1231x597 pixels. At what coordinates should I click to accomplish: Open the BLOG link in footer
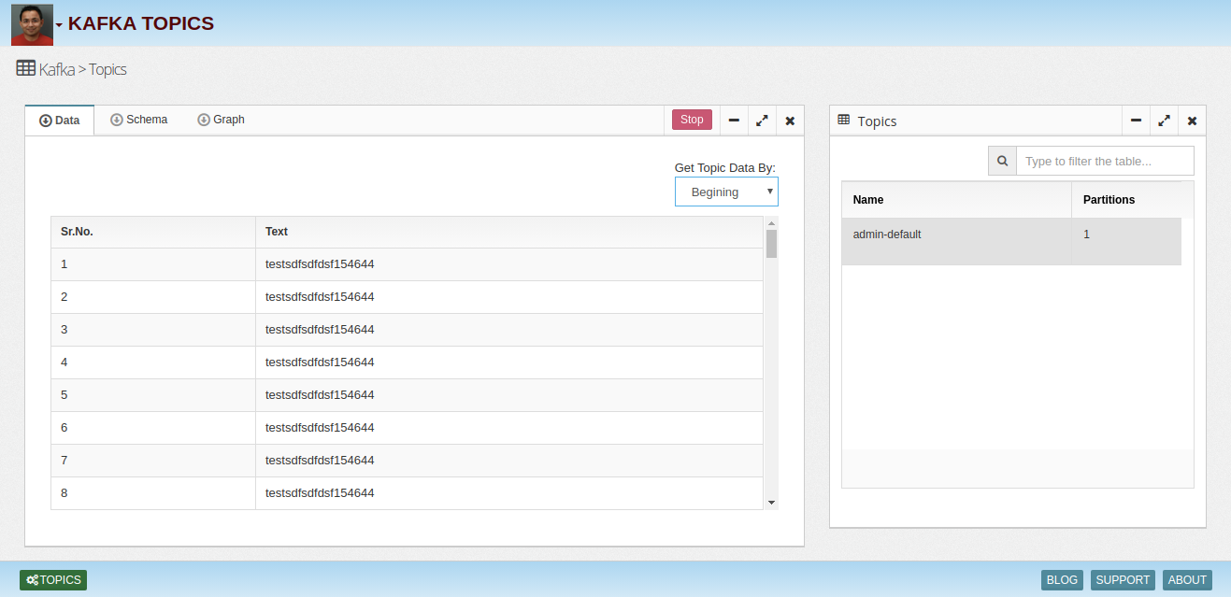point(1062,580)
